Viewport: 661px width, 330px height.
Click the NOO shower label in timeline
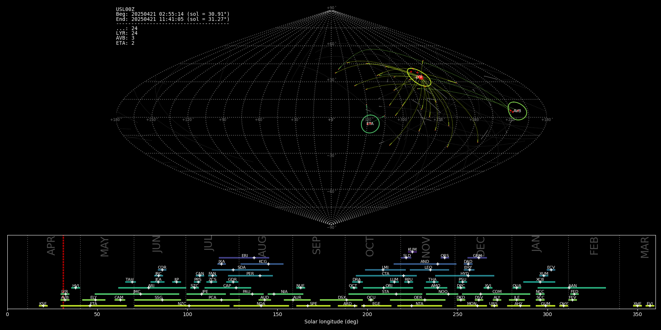click(443, 292)
